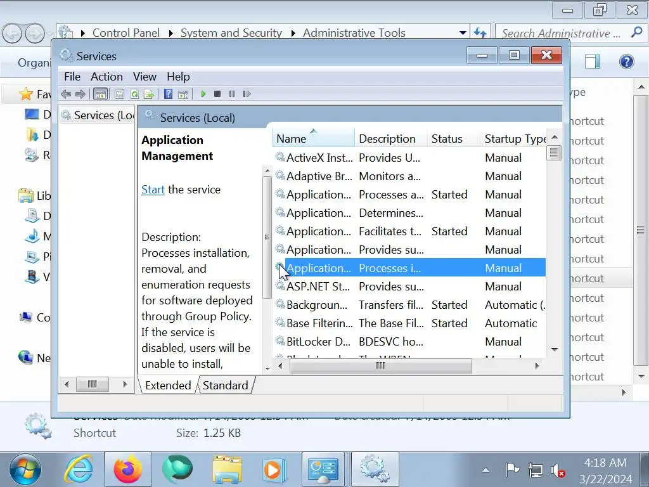Viewport: 649px width, 487px height.
Task: Sort by the Startup Type column header
Action: click(x=513, y=138)
